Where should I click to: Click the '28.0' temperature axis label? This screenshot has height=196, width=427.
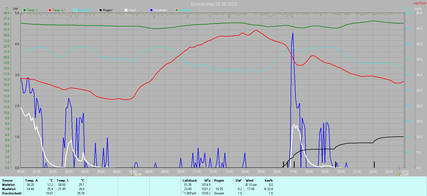(6, 13)
